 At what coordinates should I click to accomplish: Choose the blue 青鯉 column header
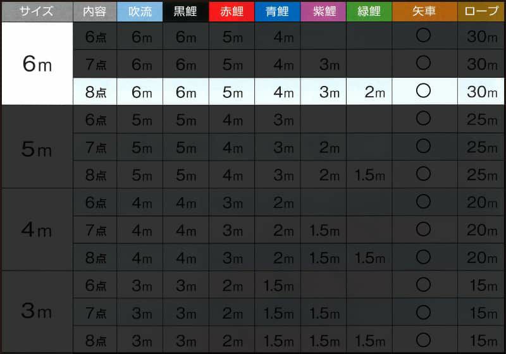click(x=278, y=11)
